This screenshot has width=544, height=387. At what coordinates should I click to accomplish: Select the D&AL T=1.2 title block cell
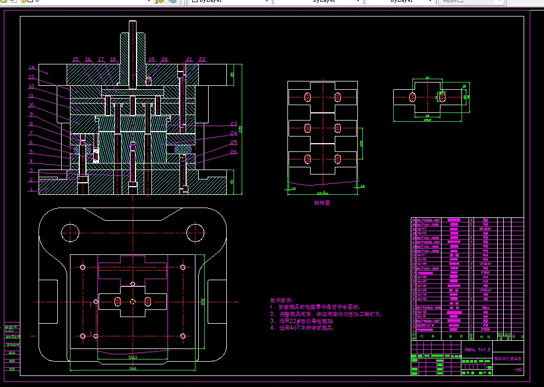tap(477, 350)
